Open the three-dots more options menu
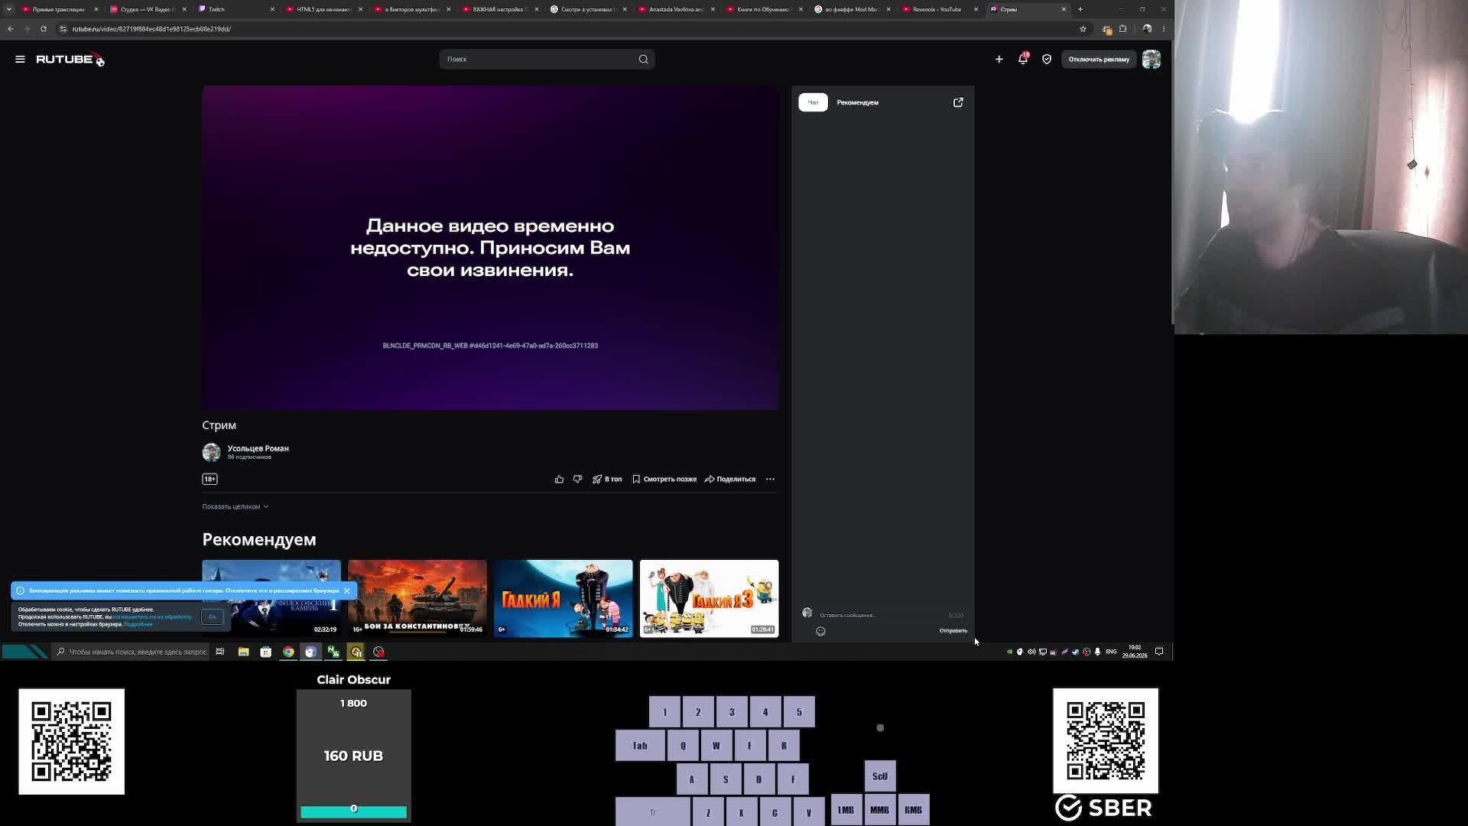The height and width of the screenshot is (826, 1468). [770, 479]
